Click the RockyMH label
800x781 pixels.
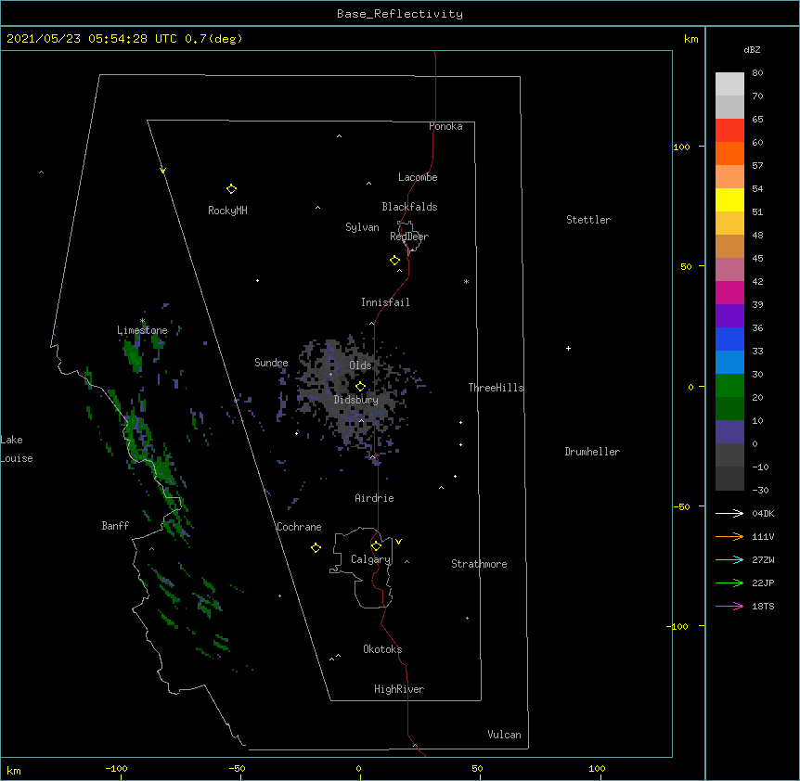(x=227, y=211)
